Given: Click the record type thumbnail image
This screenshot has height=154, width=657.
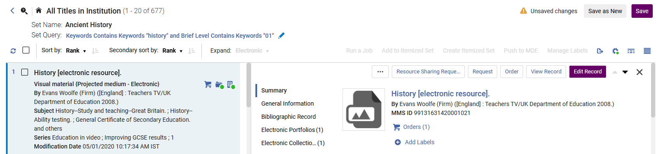Looking at the screenshot, I should (360, 109).
